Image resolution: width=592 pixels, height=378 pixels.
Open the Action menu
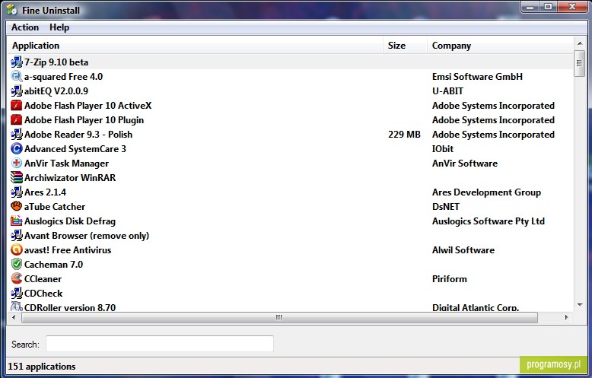pos(25,27)
